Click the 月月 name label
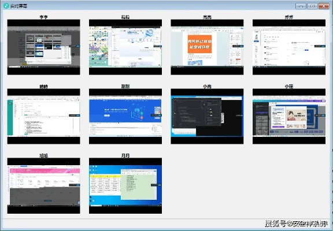 125,155
